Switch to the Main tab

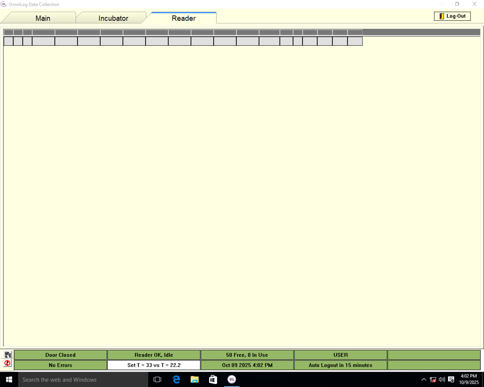43,18
